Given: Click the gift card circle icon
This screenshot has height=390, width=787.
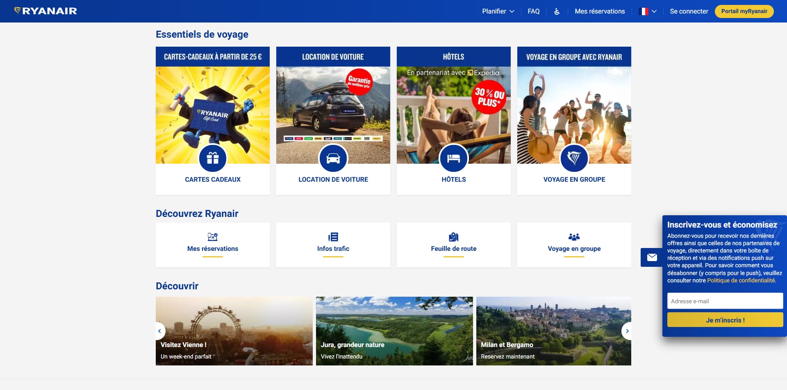Looking at the screenshot, I should click(213, 158).
